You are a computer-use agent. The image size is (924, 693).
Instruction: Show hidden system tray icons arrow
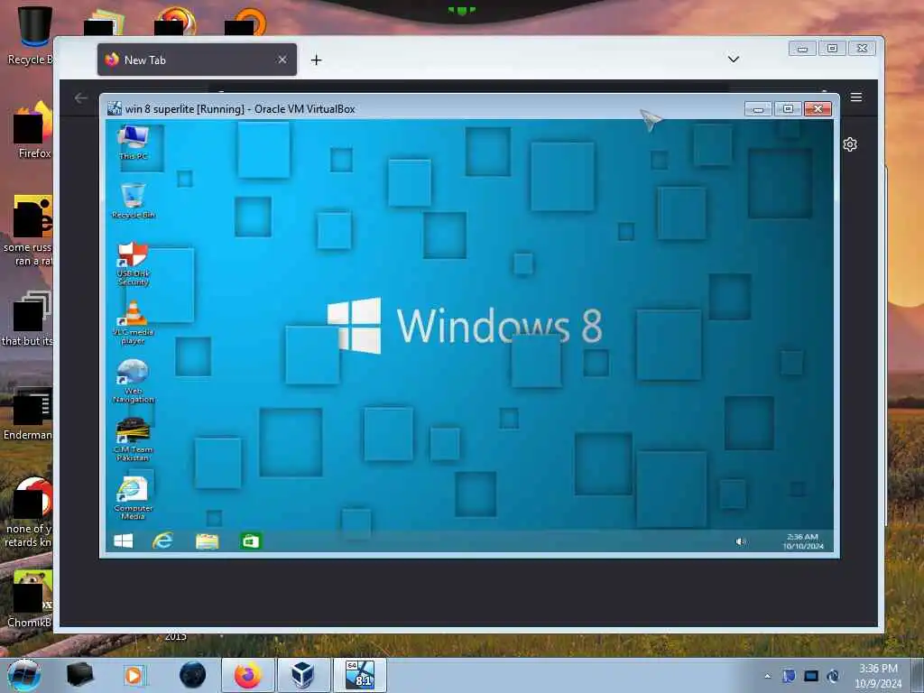coord(767,676)
